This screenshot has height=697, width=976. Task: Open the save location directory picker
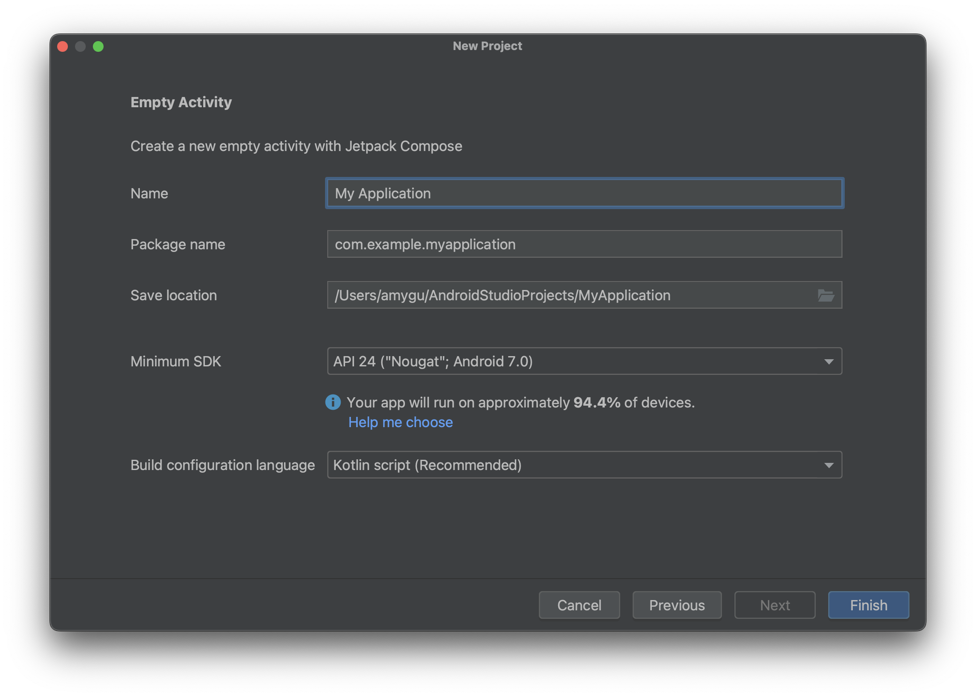click(x=825, y=295)
